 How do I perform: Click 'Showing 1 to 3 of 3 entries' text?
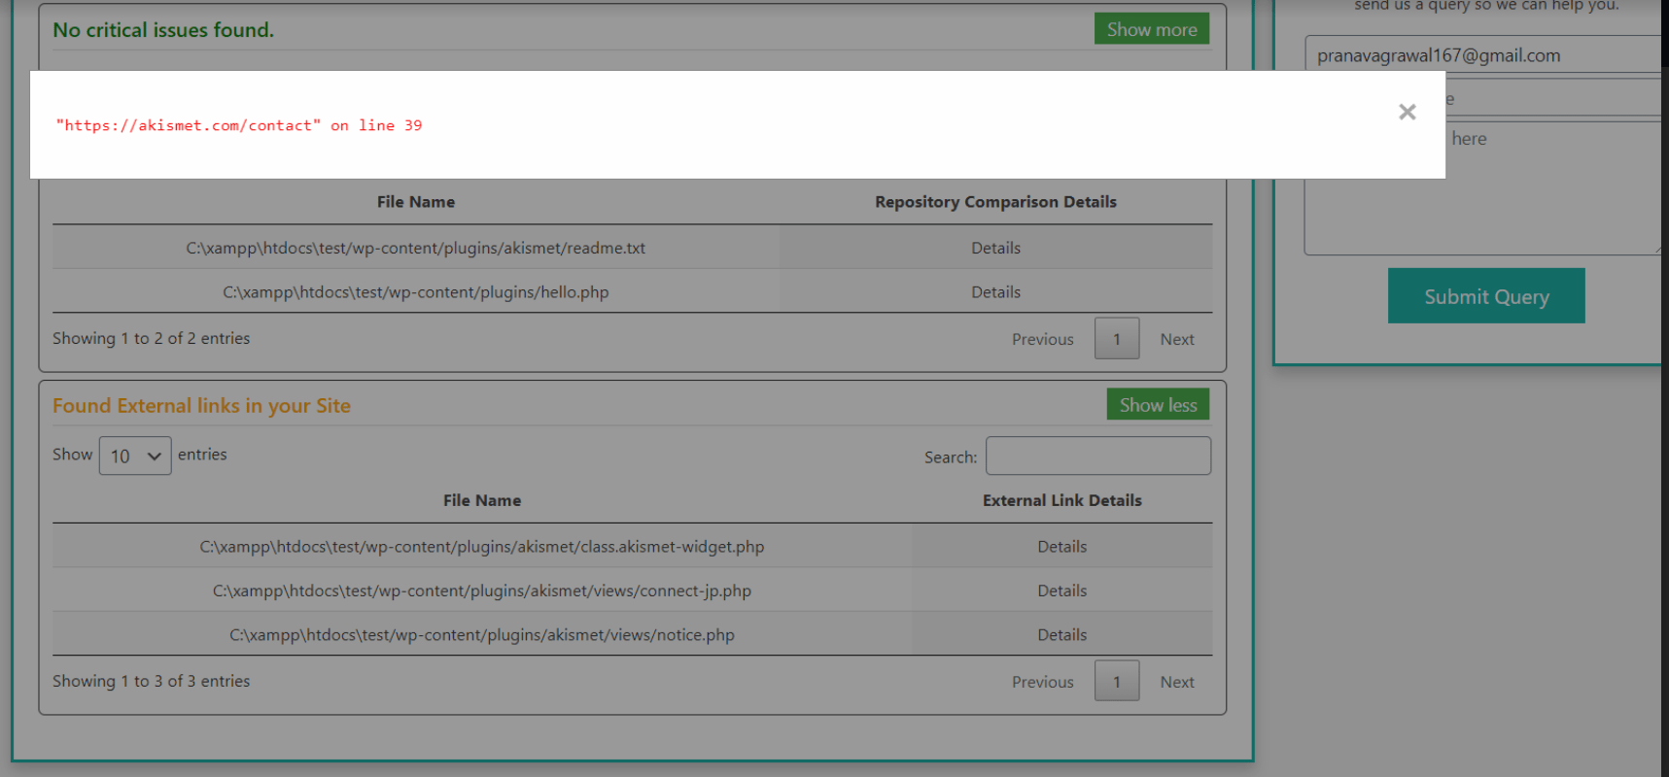coord(151,681)
